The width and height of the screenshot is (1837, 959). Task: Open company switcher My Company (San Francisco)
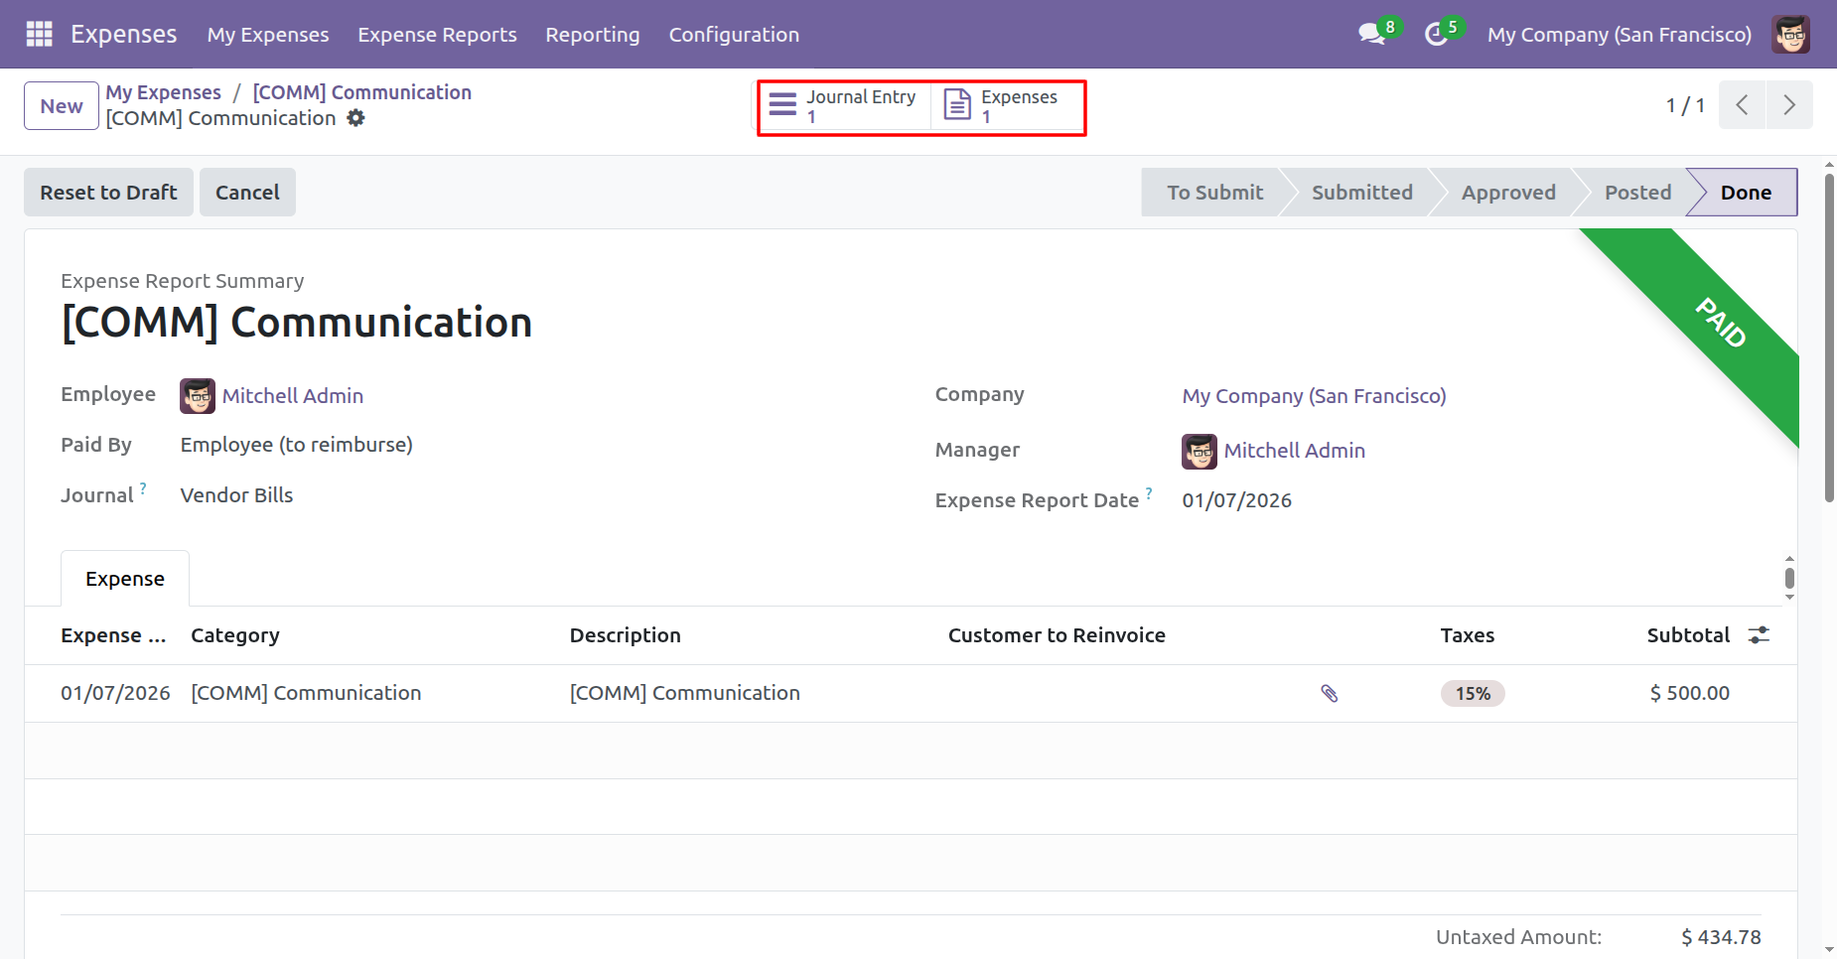(1619, 35)
